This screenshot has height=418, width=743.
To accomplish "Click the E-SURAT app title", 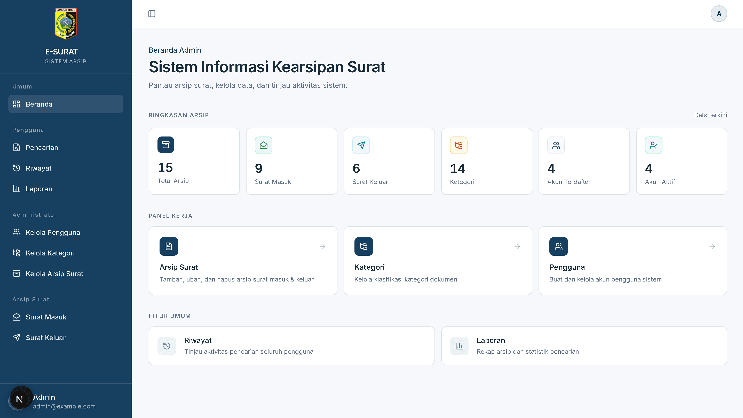I will [x=61, y=52].
